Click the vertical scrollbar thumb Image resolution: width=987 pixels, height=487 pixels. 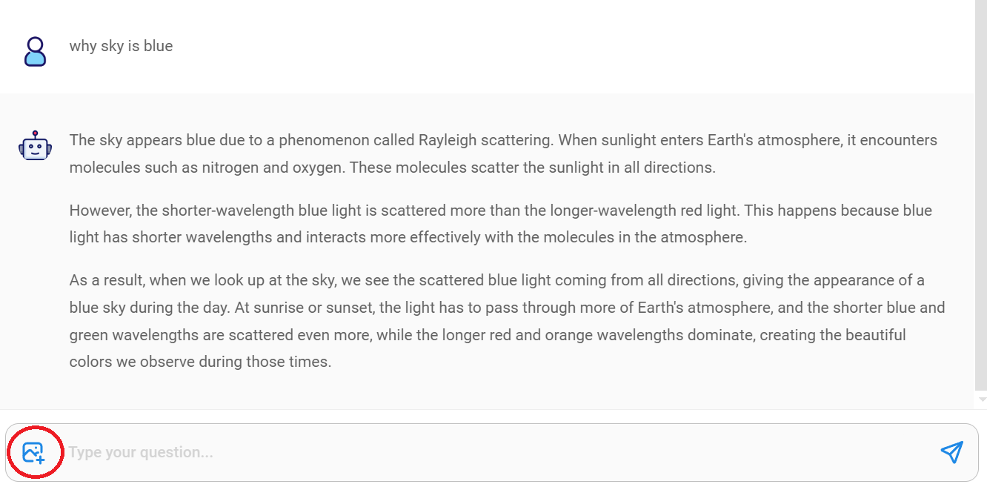pos(982,193)
